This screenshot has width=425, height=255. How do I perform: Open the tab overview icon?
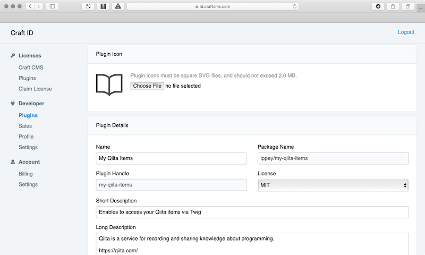407,6
